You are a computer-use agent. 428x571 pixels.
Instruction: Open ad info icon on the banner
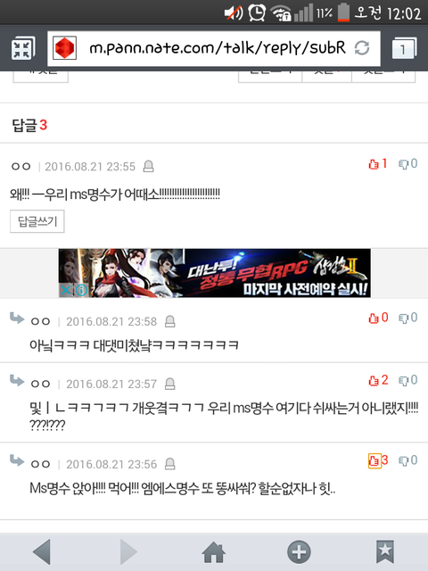81,290
